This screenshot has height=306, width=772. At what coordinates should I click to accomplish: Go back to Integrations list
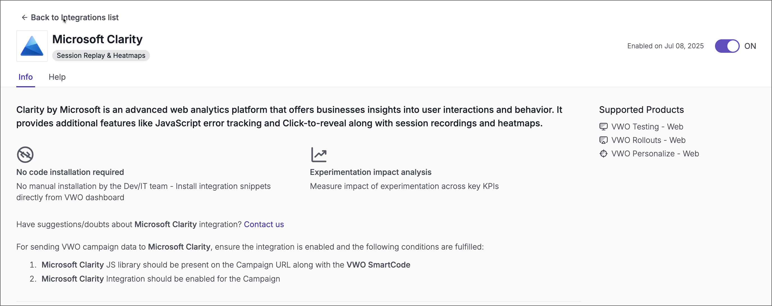click(75, 17)
